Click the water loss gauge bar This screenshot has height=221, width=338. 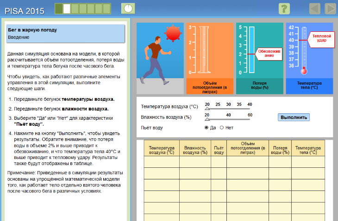(251, 50)
